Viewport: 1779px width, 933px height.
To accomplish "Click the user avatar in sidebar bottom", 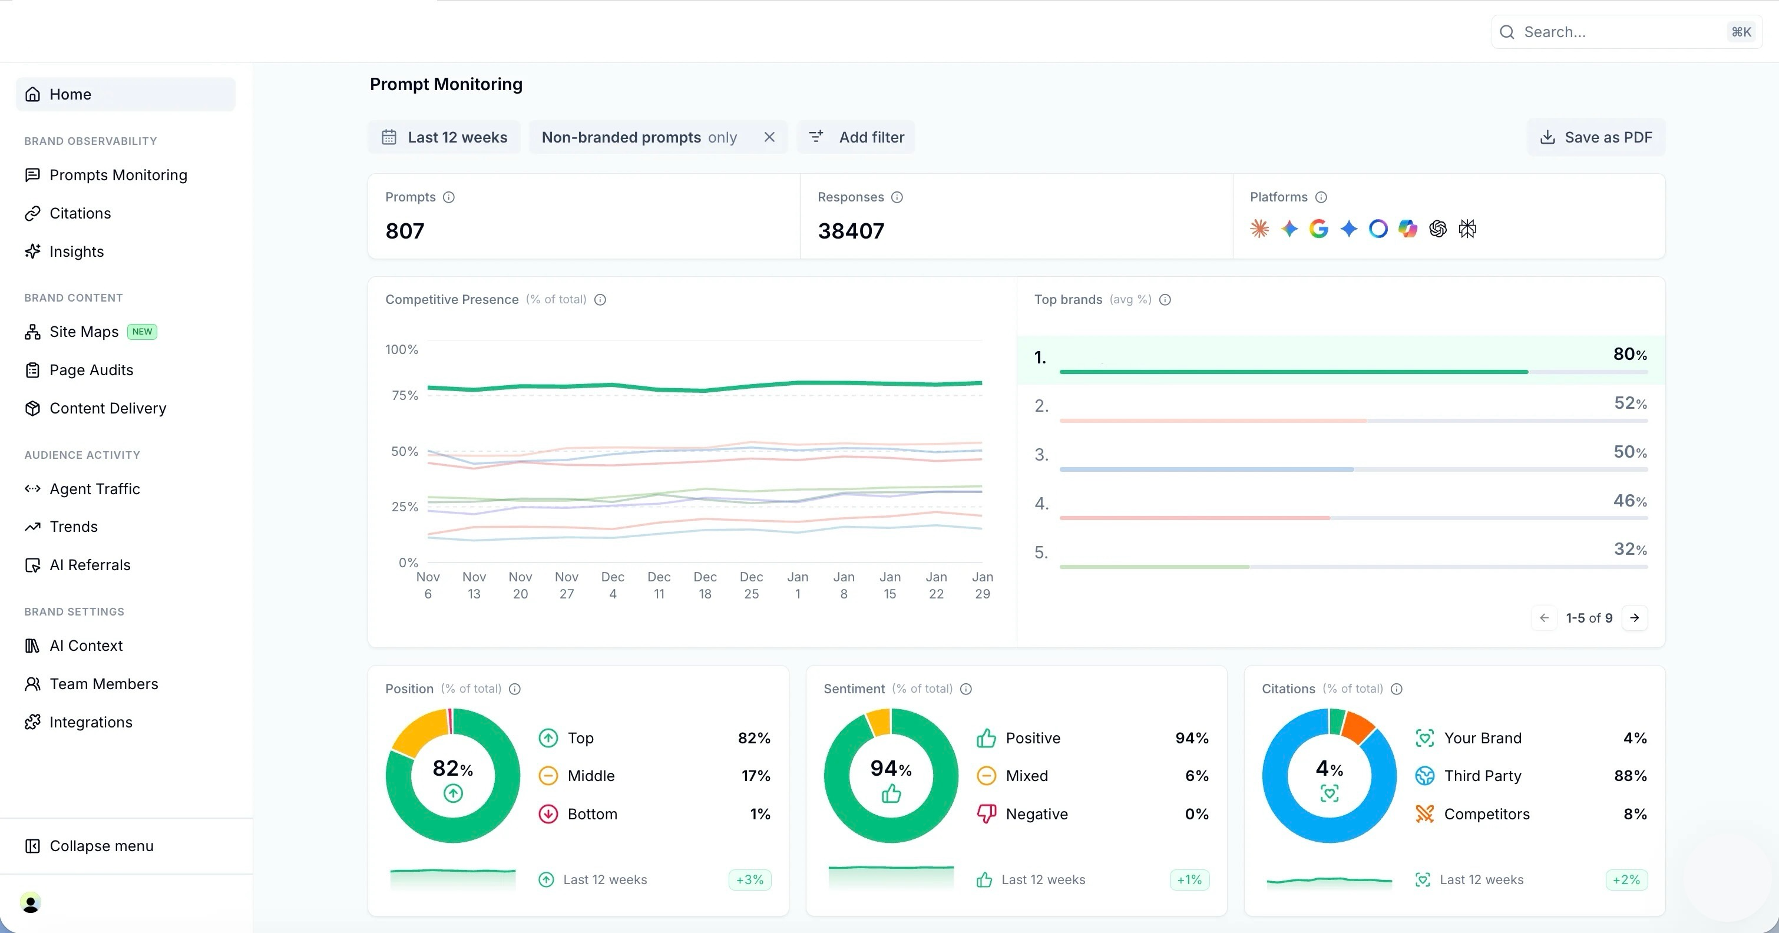I will click(31, 902).
